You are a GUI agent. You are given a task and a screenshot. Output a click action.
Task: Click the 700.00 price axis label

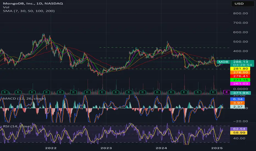pos(241,23)
